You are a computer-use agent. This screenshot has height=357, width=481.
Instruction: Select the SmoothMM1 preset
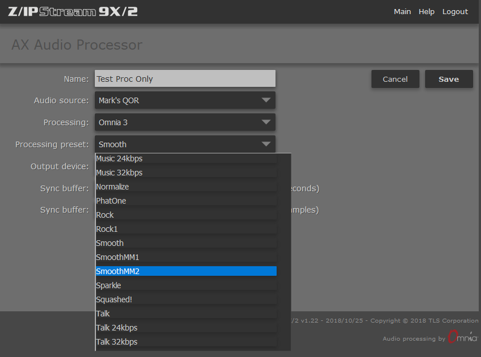click(x=186, y=257)
